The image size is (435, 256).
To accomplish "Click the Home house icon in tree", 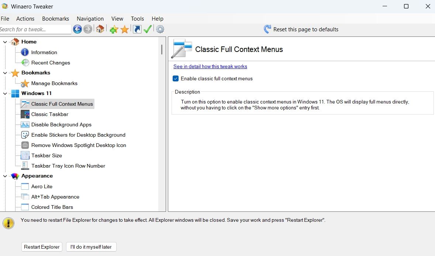I will (x=15, y=42).
